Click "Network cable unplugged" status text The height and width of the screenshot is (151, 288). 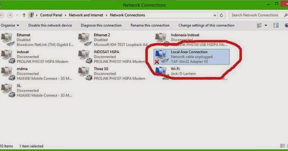(191, 57)
